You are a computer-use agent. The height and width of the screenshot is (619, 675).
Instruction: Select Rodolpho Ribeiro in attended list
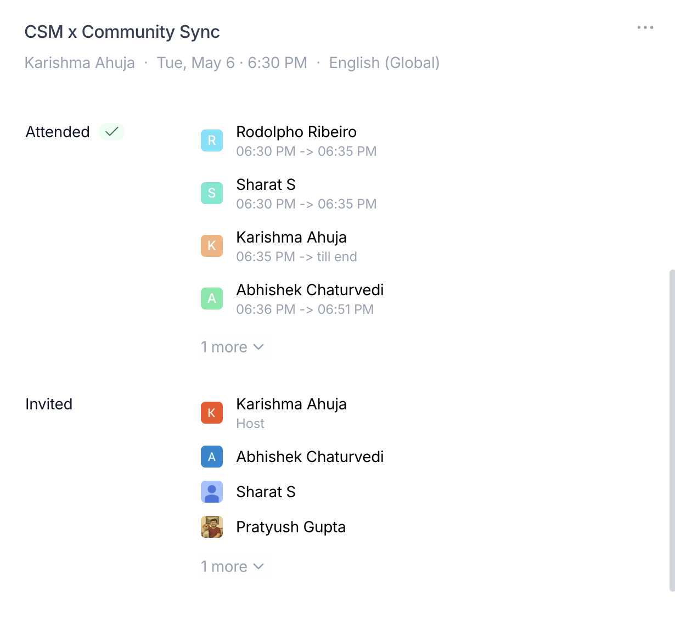click(x=296, y=132)
